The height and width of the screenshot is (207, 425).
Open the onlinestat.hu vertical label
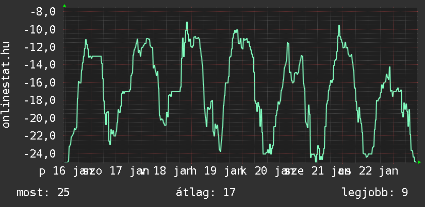[x=6, y=85]
